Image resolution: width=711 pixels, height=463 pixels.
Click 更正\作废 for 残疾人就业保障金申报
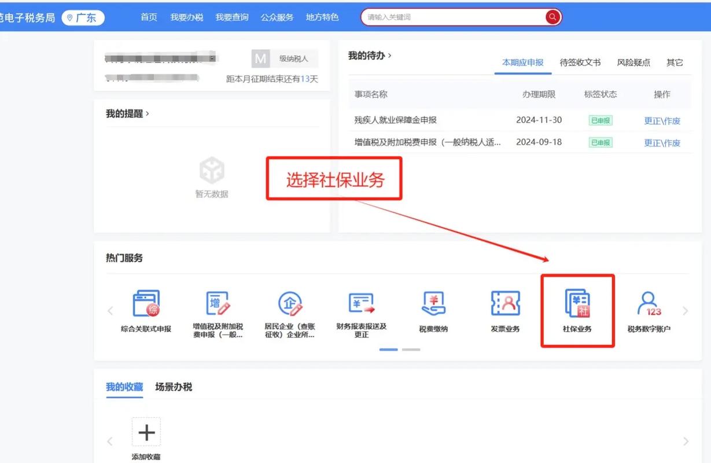click(662, 121)
